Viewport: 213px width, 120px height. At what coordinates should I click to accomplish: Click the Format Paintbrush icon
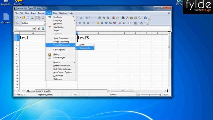point(81,18)
